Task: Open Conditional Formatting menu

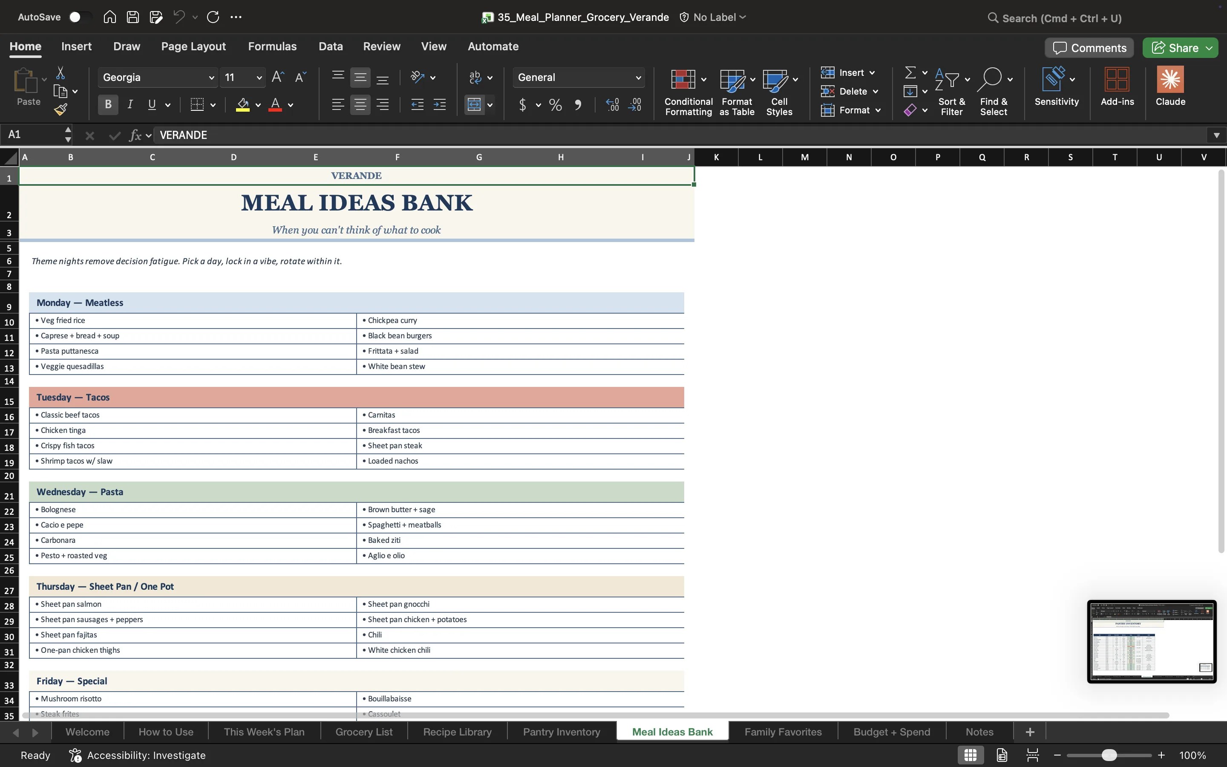Action: coord(688,92)
